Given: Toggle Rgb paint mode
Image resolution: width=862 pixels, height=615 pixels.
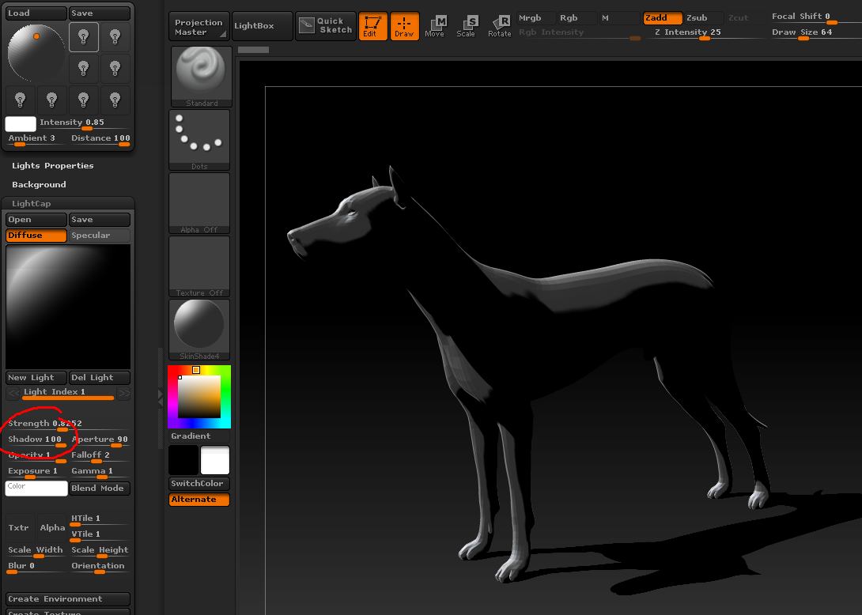Looking at the screenshot, I should click(575, 17).
